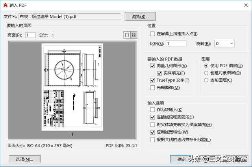Click the PDF 比例: 25.4:1 text
252x167 pixels.
(121, 146)
